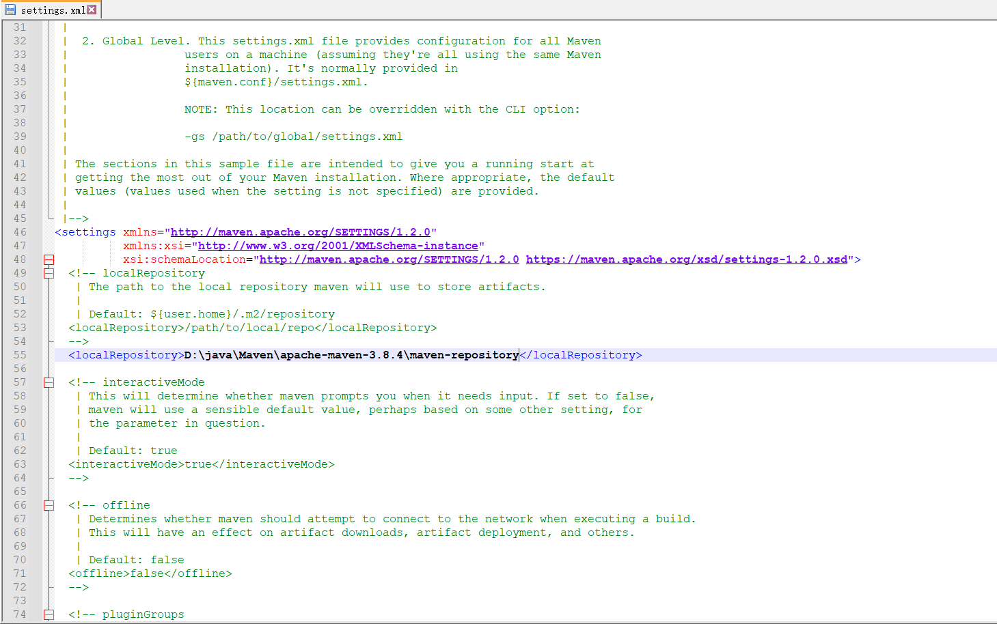Click 'the parameter in question.' text
This screenshot has width=997, height=624.
click(177, 423)
